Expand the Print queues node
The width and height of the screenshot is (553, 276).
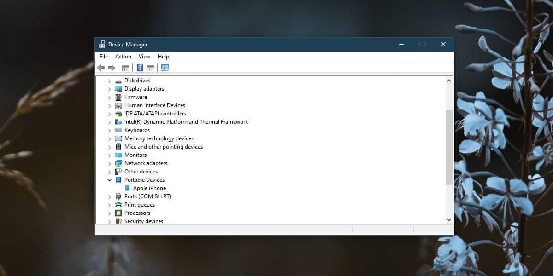pyautogui.click(x=109, y=205)
